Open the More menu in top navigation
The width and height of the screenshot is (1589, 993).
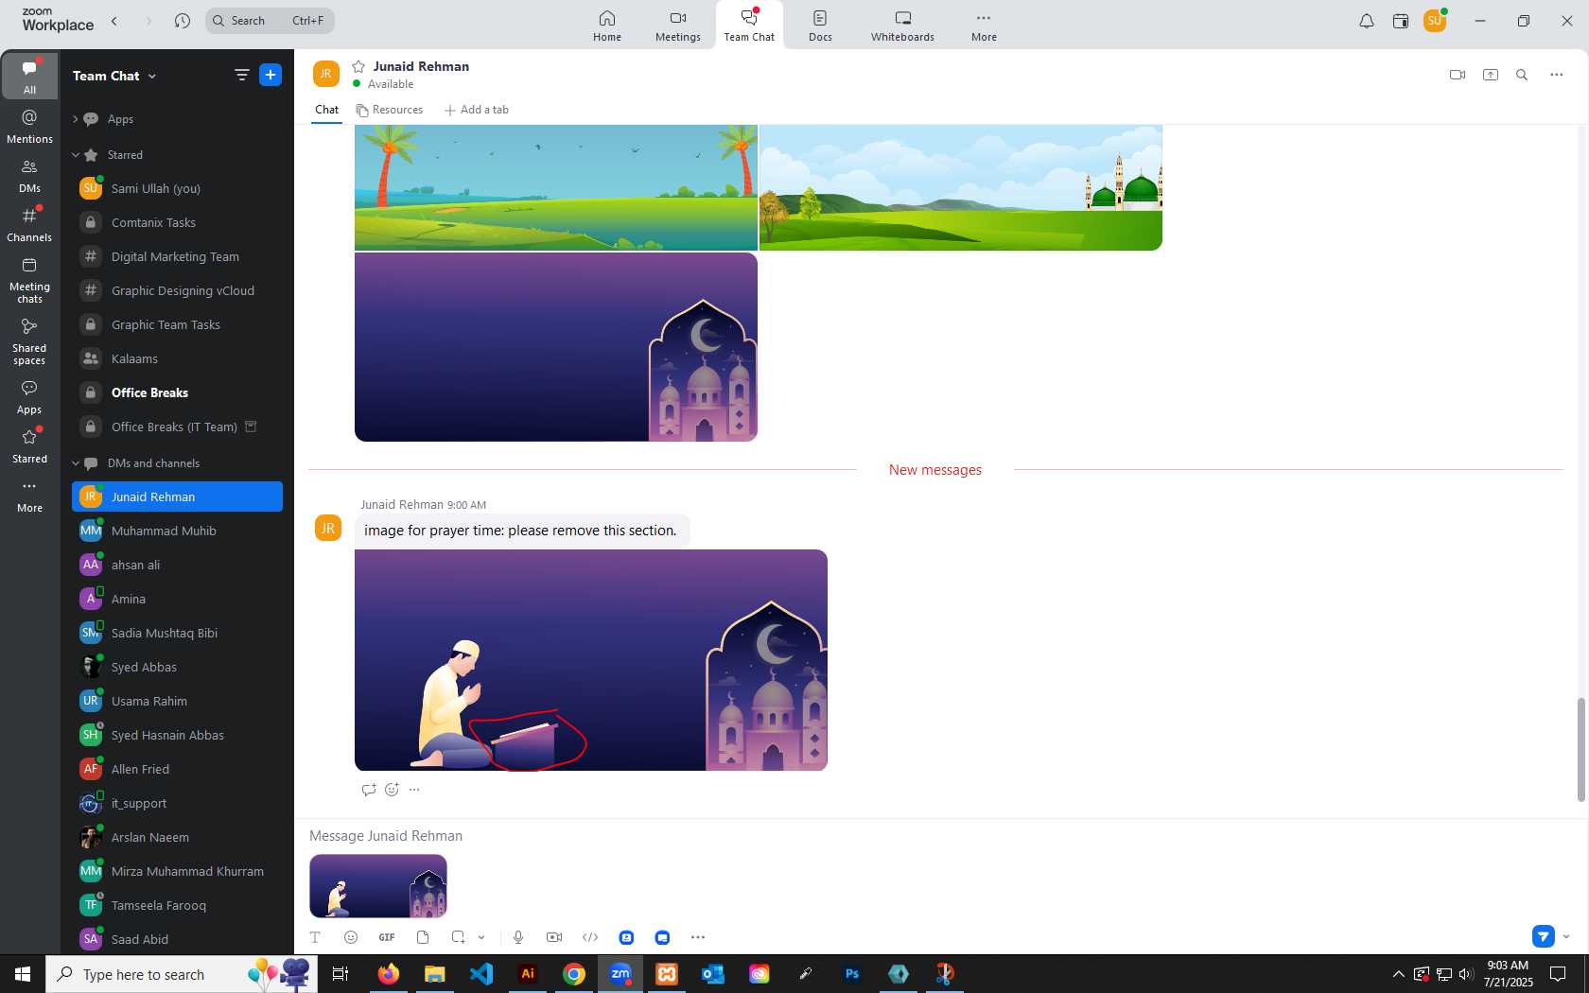coord(984,26)
